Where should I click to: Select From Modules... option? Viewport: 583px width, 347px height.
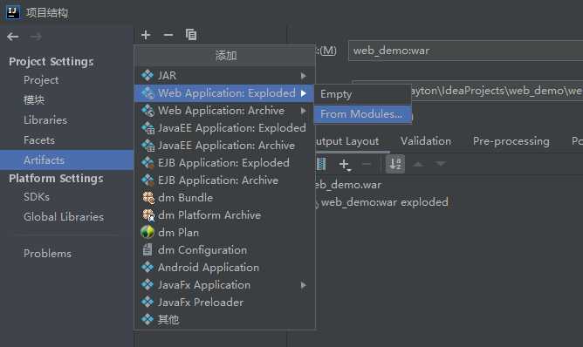pyautogui.click(x=362, y=114)
